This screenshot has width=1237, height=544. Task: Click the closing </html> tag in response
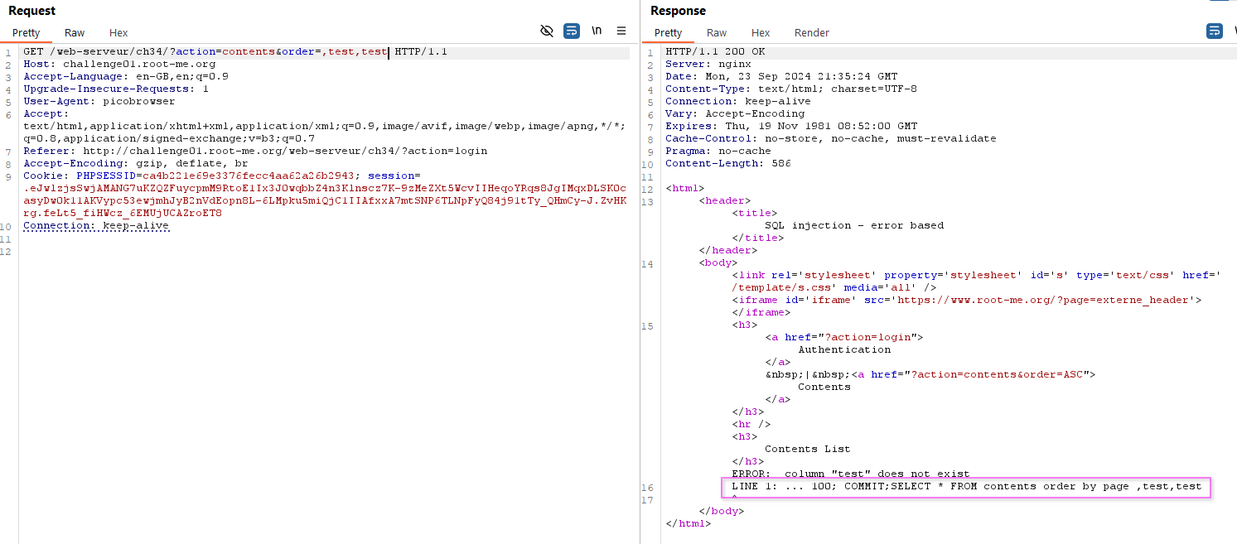click(x=689, y=523)
